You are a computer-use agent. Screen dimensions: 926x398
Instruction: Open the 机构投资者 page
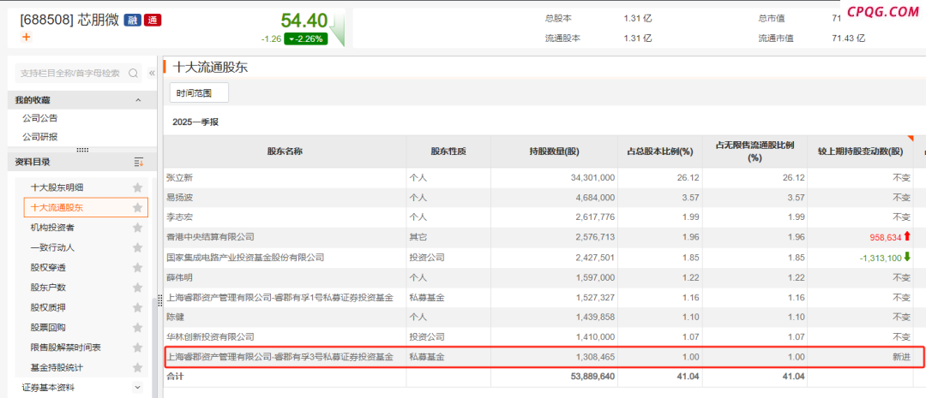click(x=52, y=228)
